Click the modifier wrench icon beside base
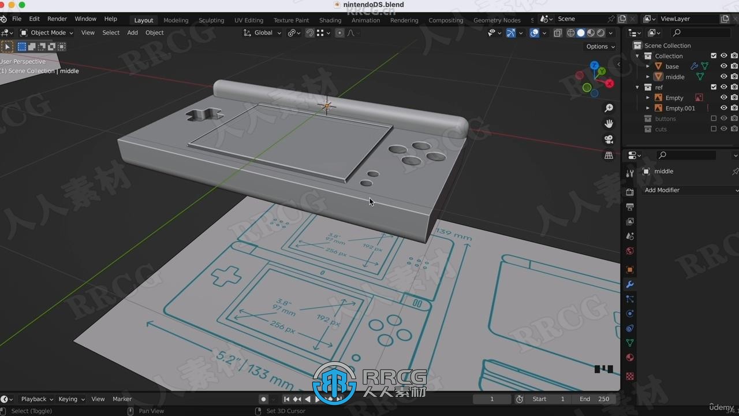Image resolution: width=739 pixels, height=416 pixels. (x=694, y=66)
